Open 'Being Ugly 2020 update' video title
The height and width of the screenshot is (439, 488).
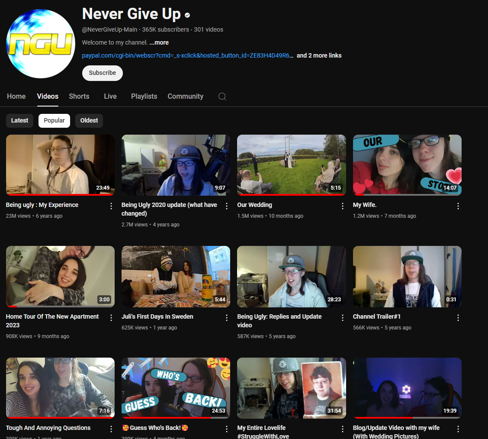(x=169, y=209)
